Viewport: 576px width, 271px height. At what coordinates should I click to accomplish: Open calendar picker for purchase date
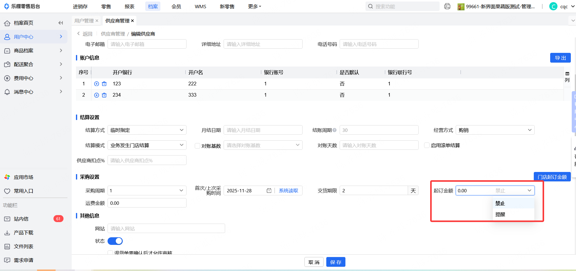click(269, 190)
